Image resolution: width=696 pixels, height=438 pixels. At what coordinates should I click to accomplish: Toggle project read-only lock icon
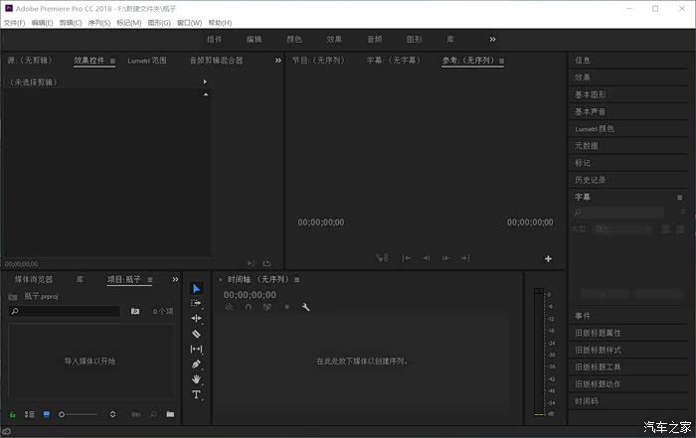tap(12, 413)
